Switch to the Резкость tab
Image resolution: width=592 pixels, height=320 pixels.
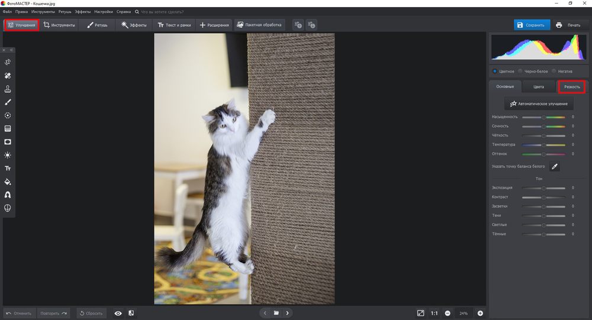[x=572, y=87]
